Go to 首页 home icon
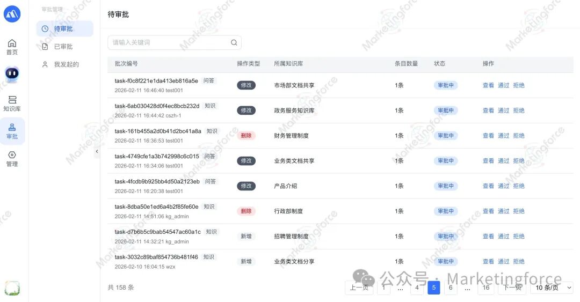580x302 pixels. [x=12, y=47]
